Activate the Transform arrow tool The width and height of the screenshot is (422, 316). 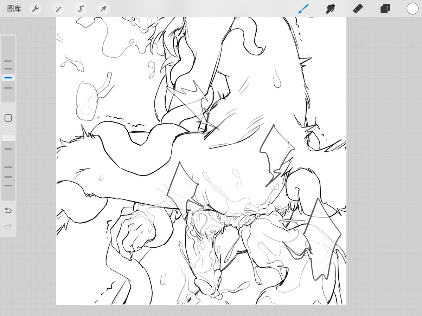103,9
